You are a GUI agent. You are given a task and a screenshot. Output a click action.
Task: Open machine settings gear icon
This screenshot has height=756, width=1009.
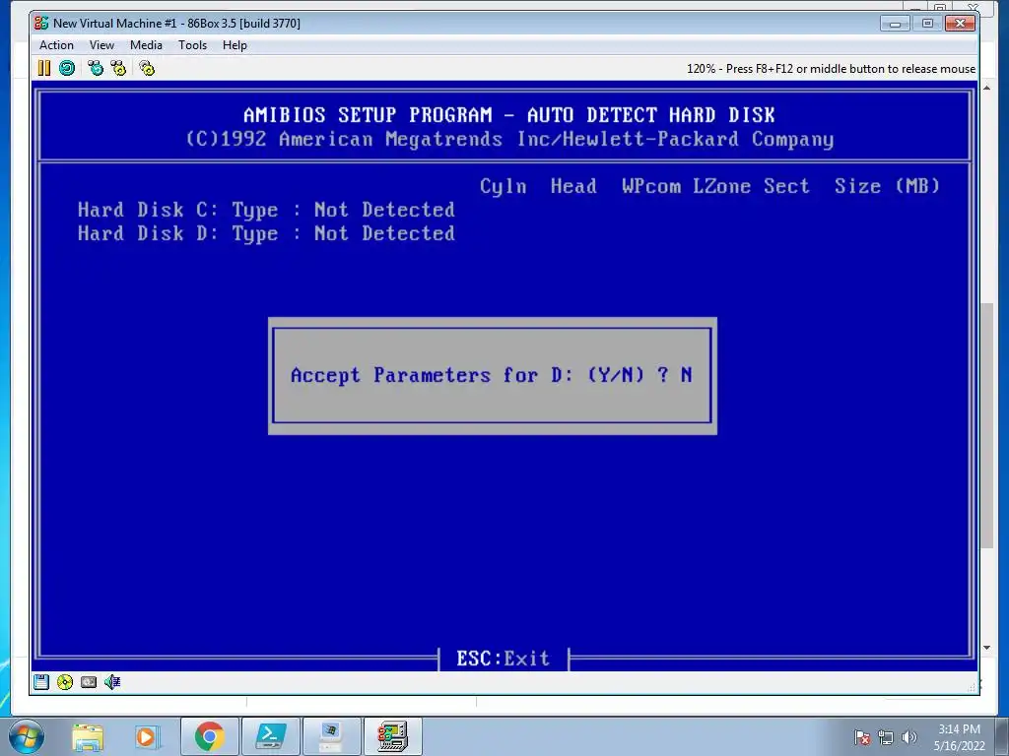click(148, 68)
